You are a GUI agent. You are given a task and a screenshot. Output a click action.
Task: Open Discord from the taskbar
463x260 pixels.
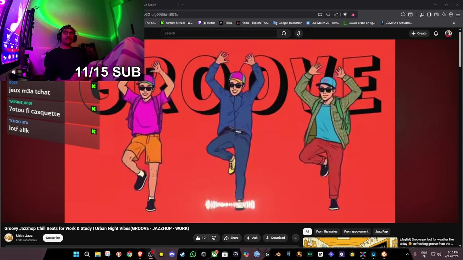(172, 254)
